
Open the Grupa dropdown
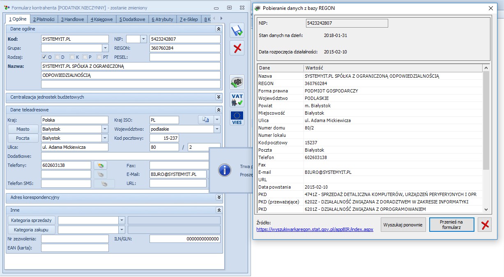coord(105,48)
